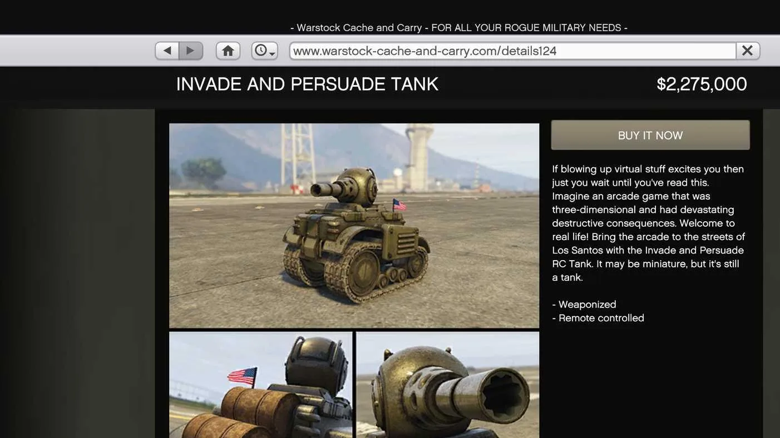The height and width of the screenshot is (438, 780).
Task: Go back with the browser back arrow
Action: coord(167,51)
